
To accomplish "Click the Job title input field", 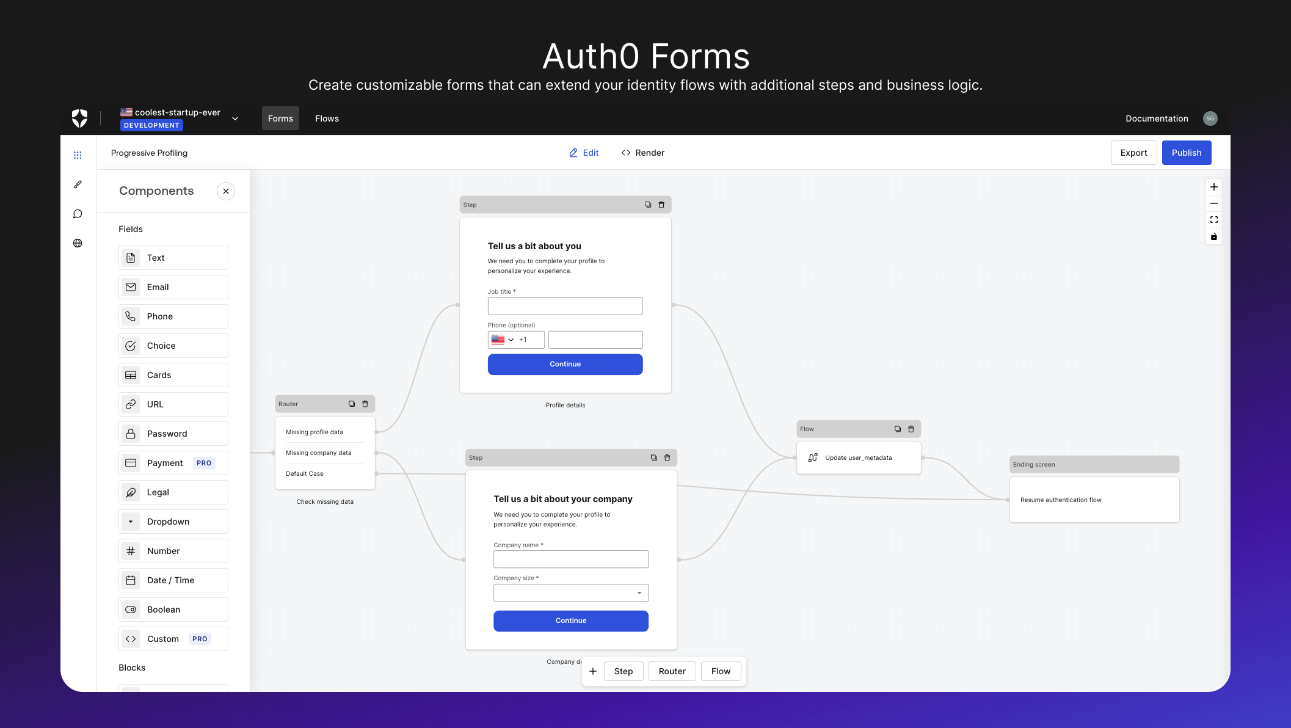I will click(x=565, y=306).
